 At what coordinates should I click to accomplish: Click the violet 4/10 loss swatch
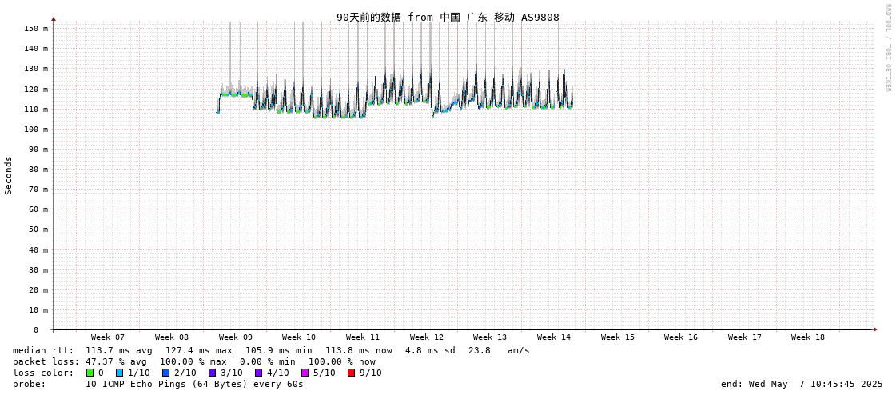[x=259, y=373]
